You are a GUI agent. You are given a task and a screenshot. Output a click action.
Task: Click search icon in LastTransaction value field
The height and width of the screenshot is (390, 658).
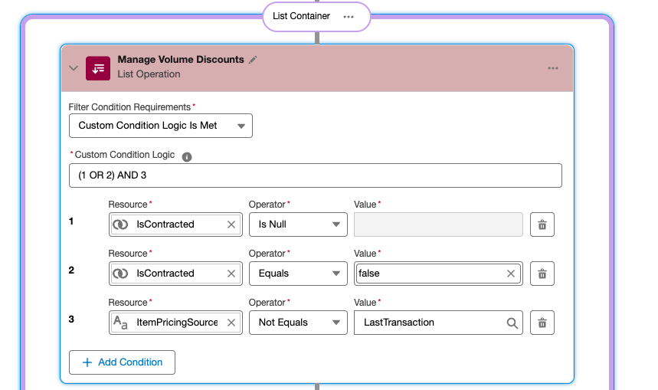coord(512,323)
